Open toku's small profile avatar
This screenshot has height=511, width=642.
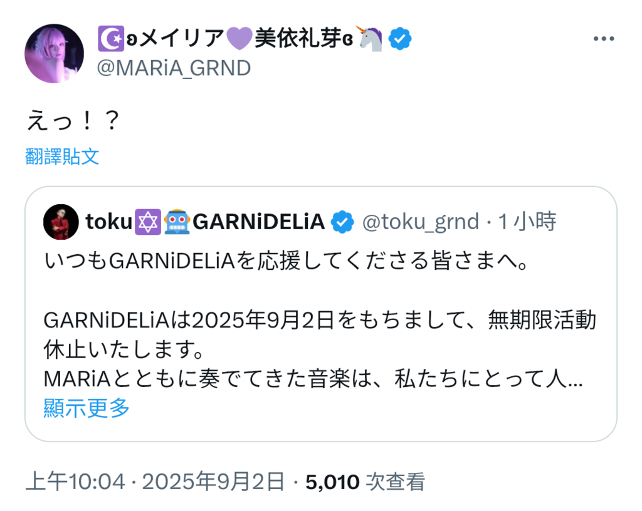(60, 221)
